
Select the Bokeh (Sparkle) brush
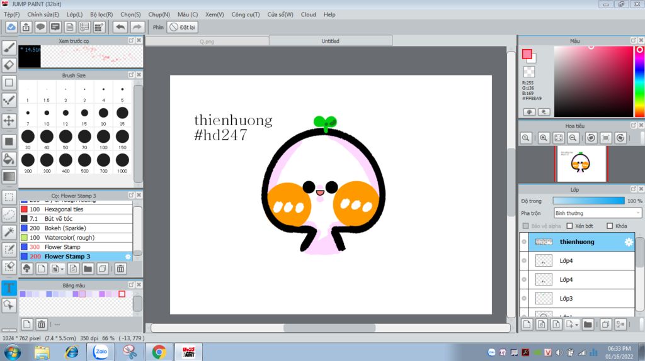(76, 228)
